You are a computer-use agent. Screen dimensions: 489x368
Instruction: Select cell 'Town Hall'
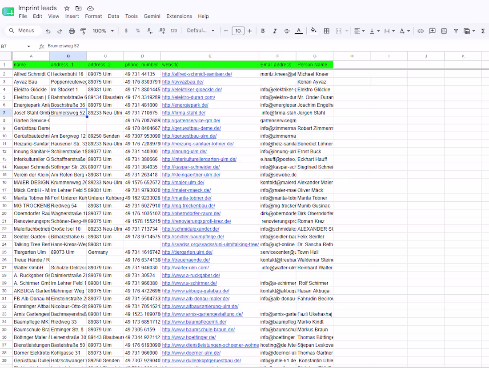coord(315,252)
